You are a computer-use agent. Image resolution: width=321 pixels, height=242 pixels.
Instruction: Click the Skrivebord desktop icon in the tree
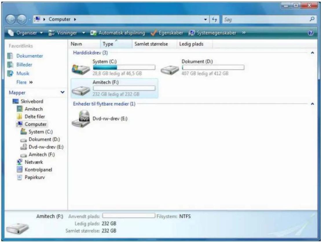(x=16, y=101)
